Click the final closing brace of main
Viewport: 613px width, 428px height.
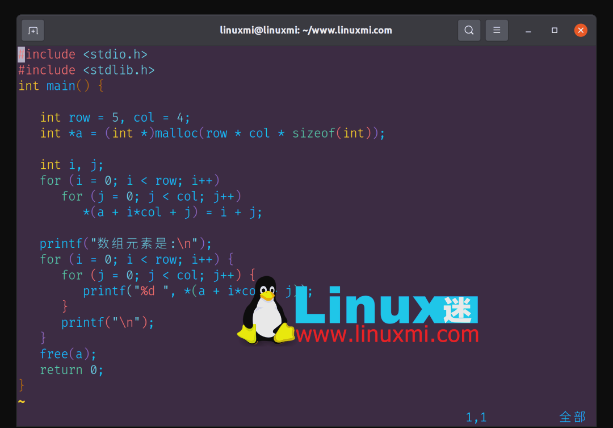click(22, 386)
